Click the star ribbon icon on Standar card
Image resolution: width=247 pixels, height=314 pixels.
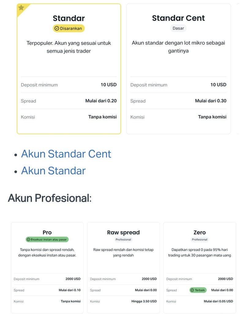(21, 8)
